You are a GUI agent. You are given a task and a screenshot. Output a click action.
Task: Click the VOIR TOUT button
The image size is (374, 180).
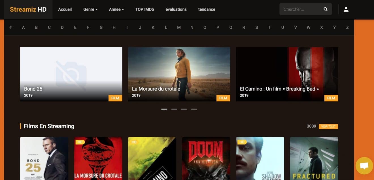(328, 127)
